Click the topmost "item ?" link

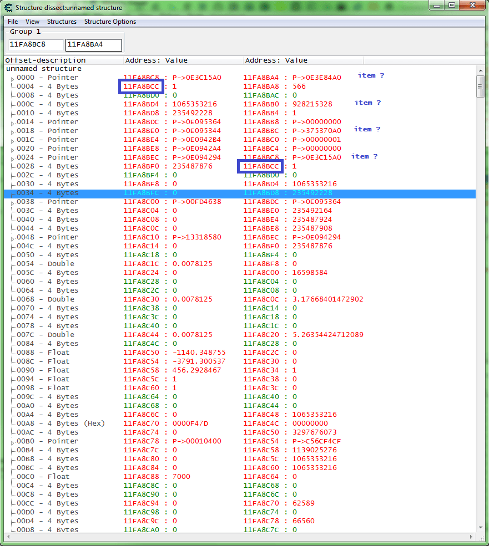370,75
